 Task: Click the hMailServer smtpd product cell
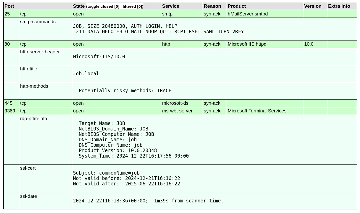pyautogui.click(x=265, y=14)
